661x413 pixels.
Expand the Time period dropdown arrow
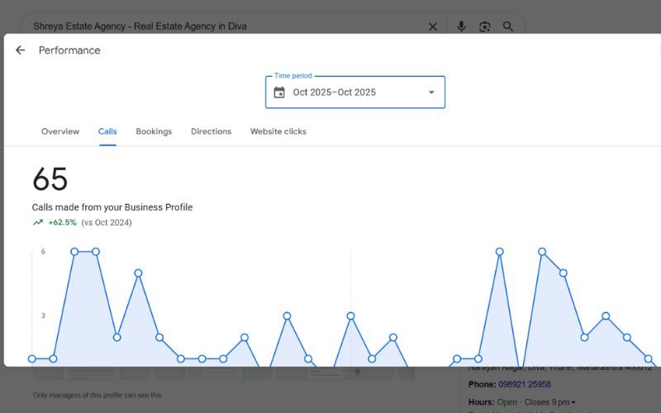pos(430,93)
